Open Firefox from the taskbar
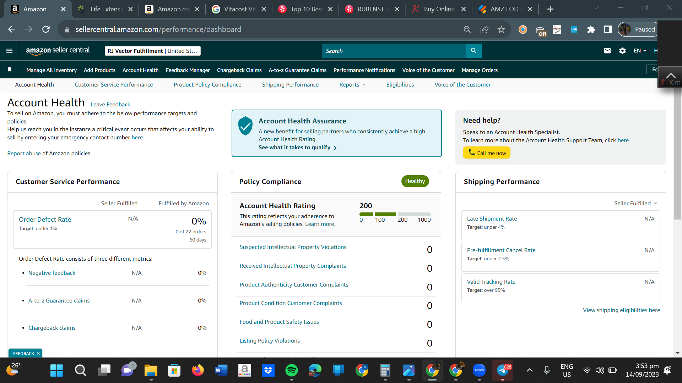Viewport: 682px width, 383px height. coord(198,371)
